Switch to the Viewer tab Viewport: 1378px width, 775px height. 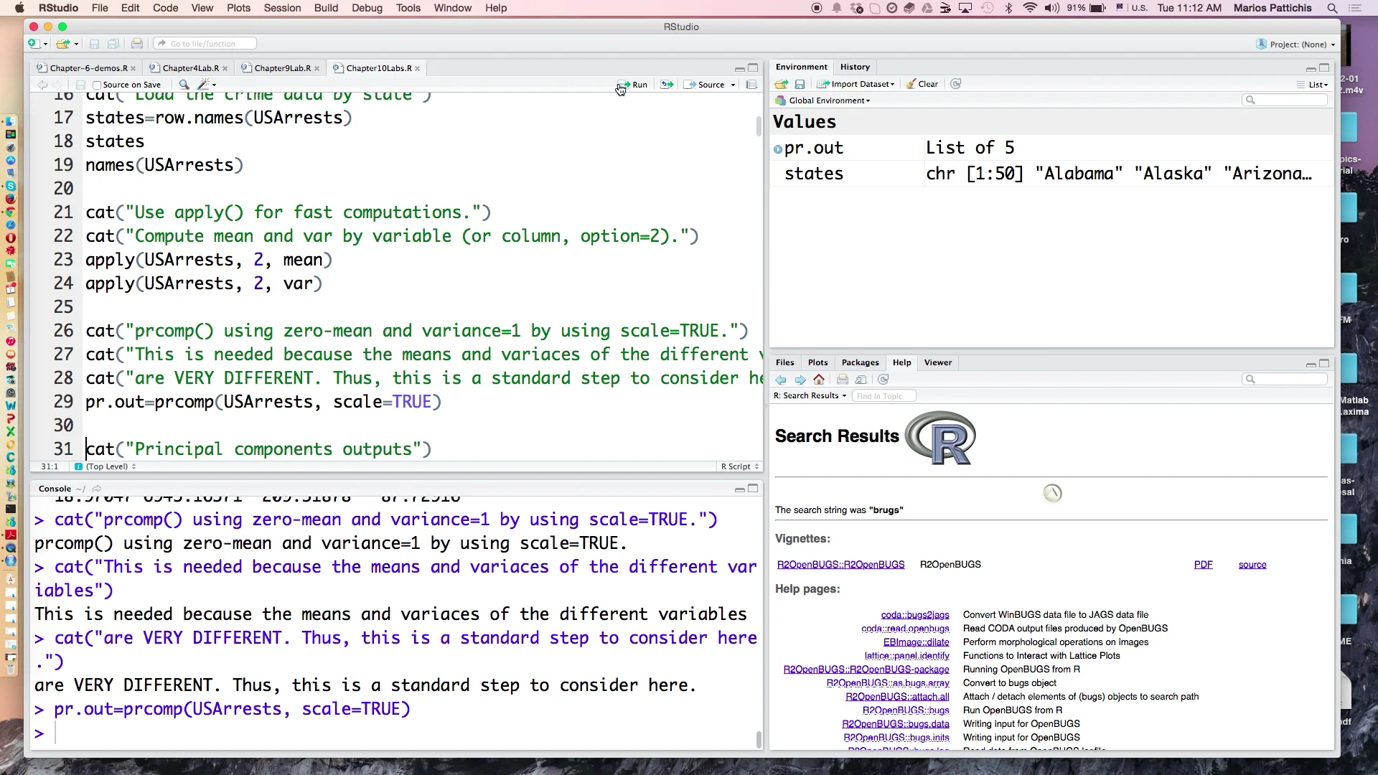tap(938, 362)
